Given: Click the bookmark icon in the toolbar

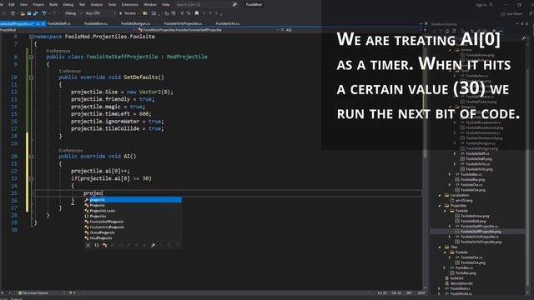Looking at the screenshot, I should point(197,13).
